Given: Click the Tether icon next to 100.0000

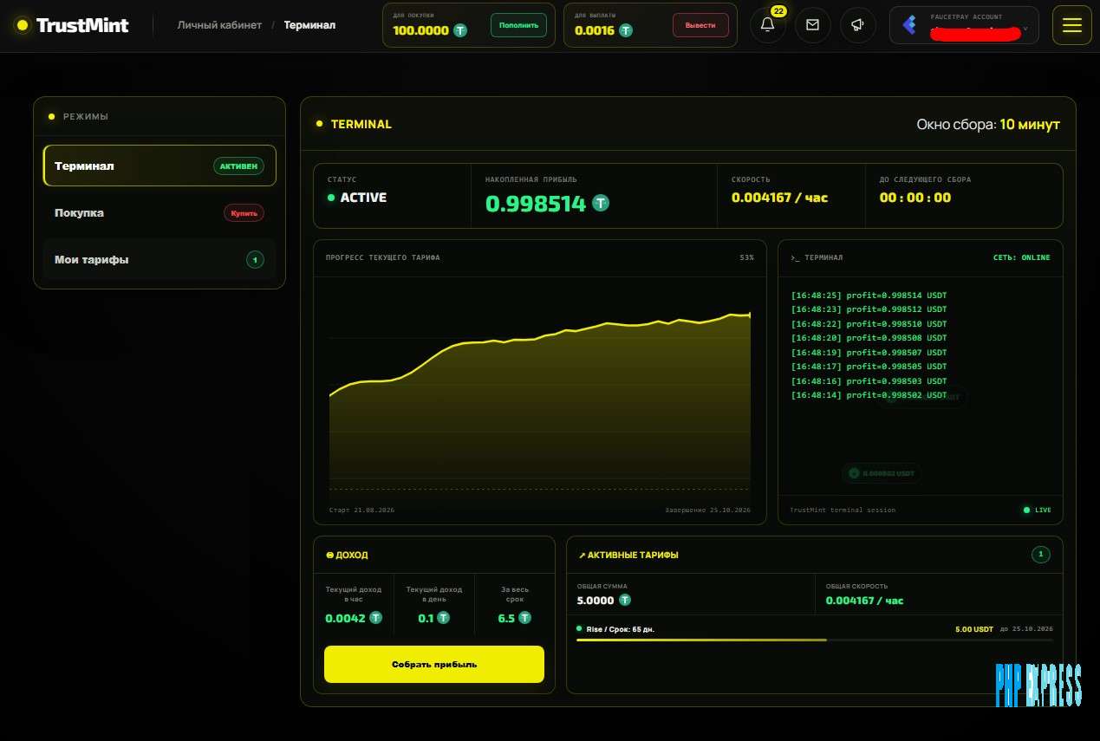Looking at the screenshot, I should pos(460,30).
